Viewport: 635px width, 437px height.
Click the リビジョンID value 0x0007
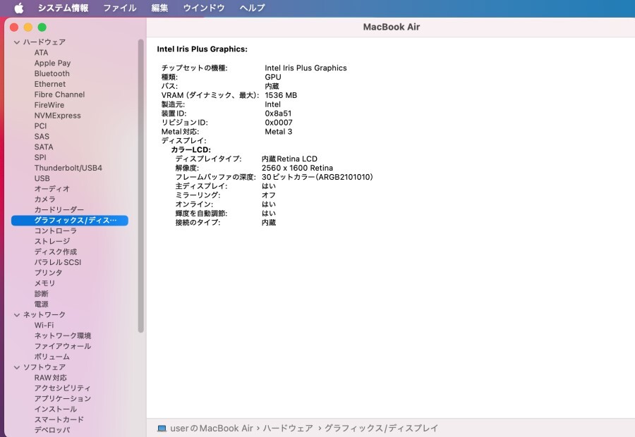[x=279, y=123]
